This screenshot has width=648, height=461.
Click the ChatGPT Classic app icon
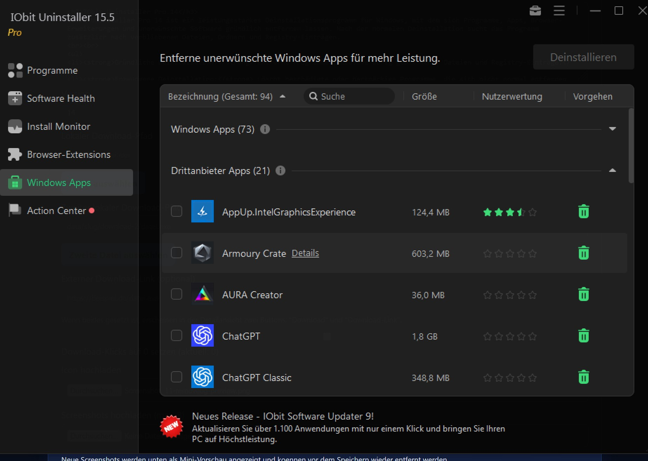(x=203, y=377)
